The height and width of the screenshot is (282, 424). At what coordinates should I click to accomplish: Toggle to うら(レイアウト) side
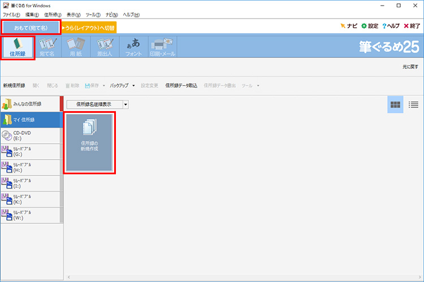click(89, 27)
